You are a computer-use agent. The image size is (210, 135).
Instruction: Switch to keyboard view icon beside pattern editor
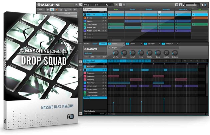click(x=80, y=66)
